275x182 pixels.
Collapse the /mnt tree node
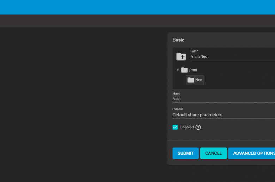[178, 70]
